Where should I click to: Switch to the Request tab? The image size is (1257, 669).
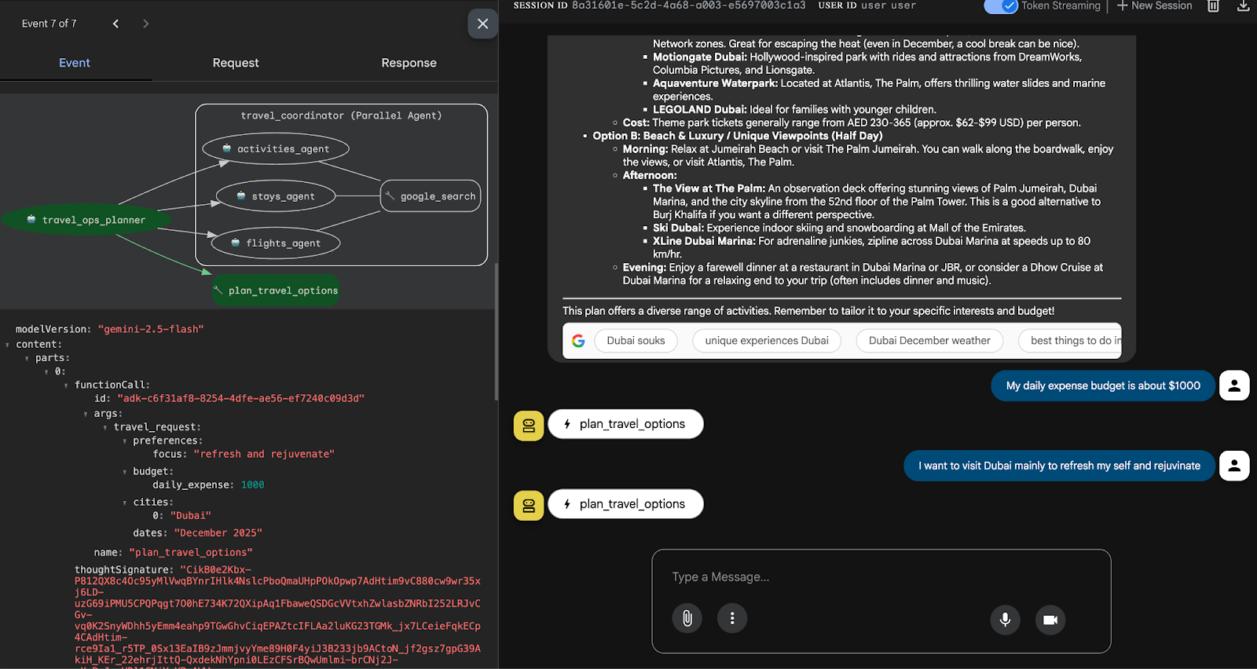click(x=235, y=63)
